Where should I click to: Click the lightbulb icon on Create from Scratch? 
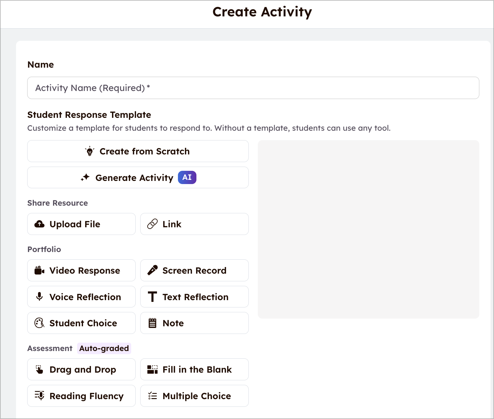(x=90, y=151)
